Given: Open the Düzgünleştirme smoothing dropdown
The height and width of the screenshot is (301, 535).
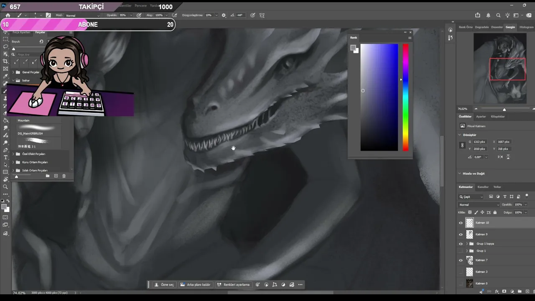Looking at the screenshot, I should click(216, 15).
